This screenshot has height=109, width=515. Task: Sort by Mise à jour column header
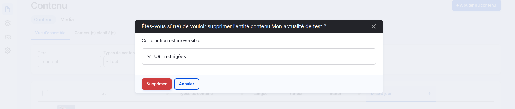click(x=381, y=94)
